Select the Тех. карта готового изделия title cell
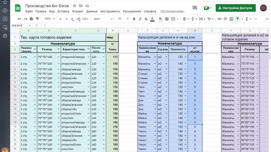 [63, 37]
